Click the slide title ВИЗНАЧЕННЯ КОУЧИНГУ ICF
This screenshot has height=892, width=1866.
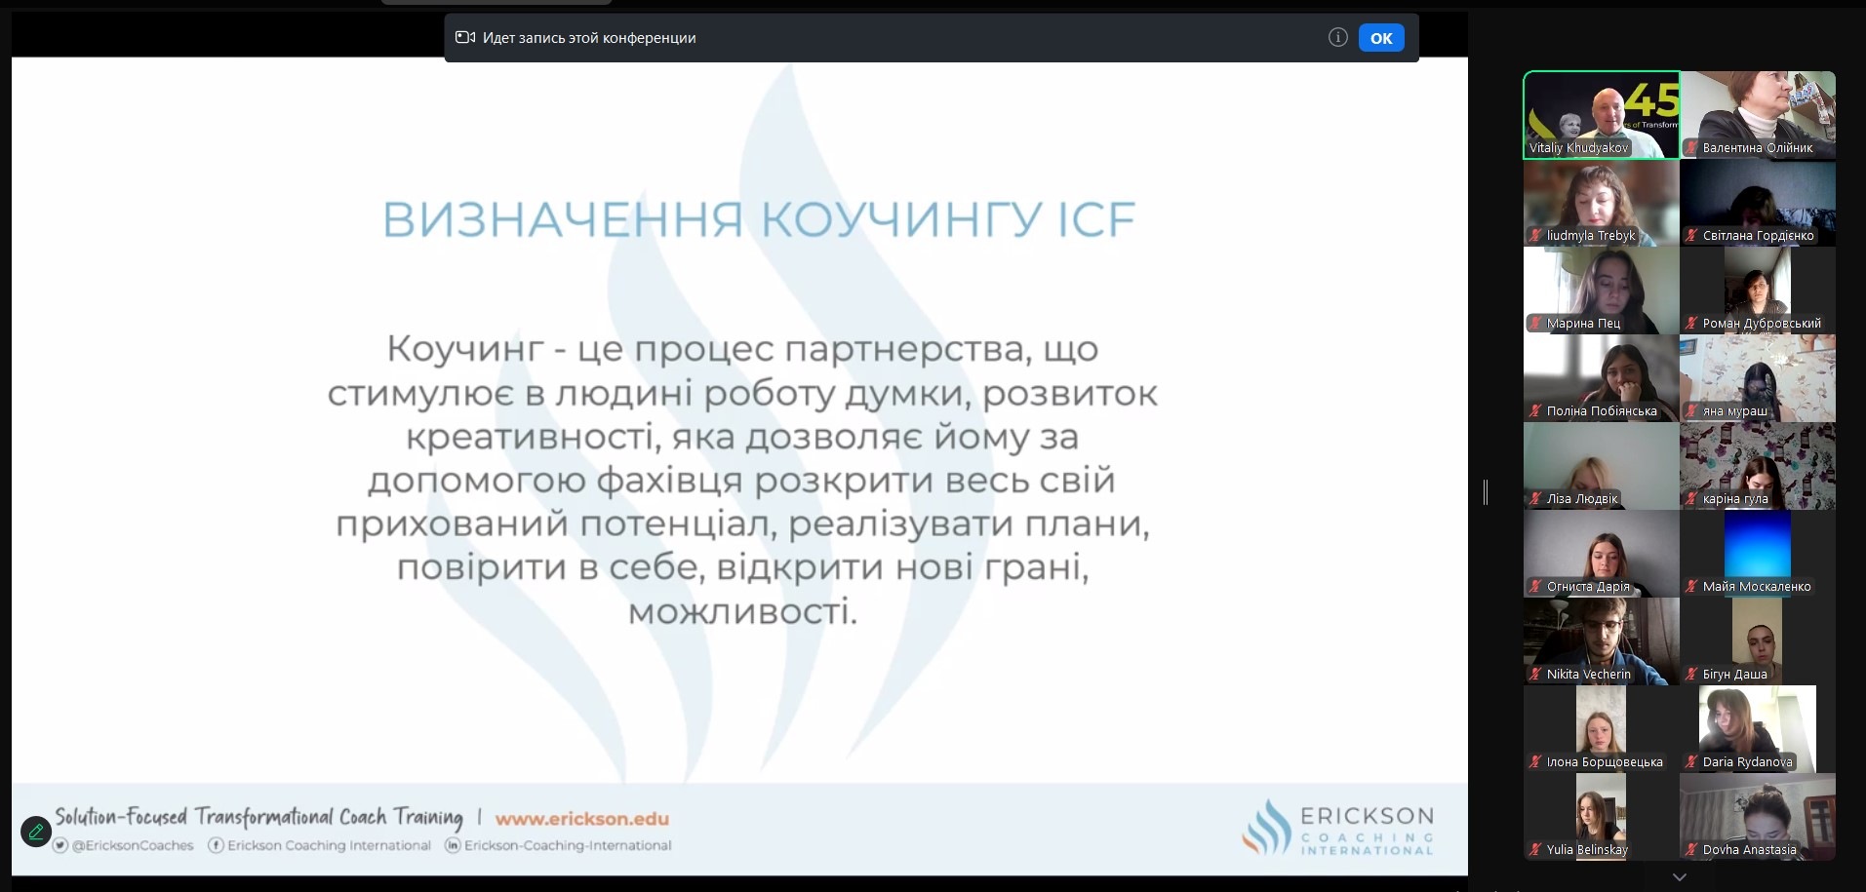tap(758, 219)
